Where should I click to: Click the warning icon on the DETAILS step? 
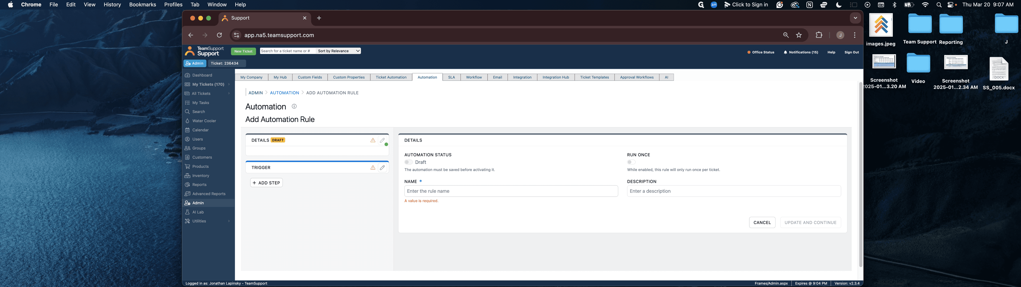tap(373, 140)
